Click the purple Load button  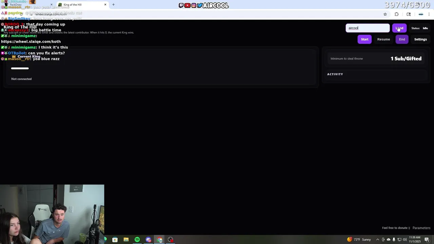click(399, 28)
